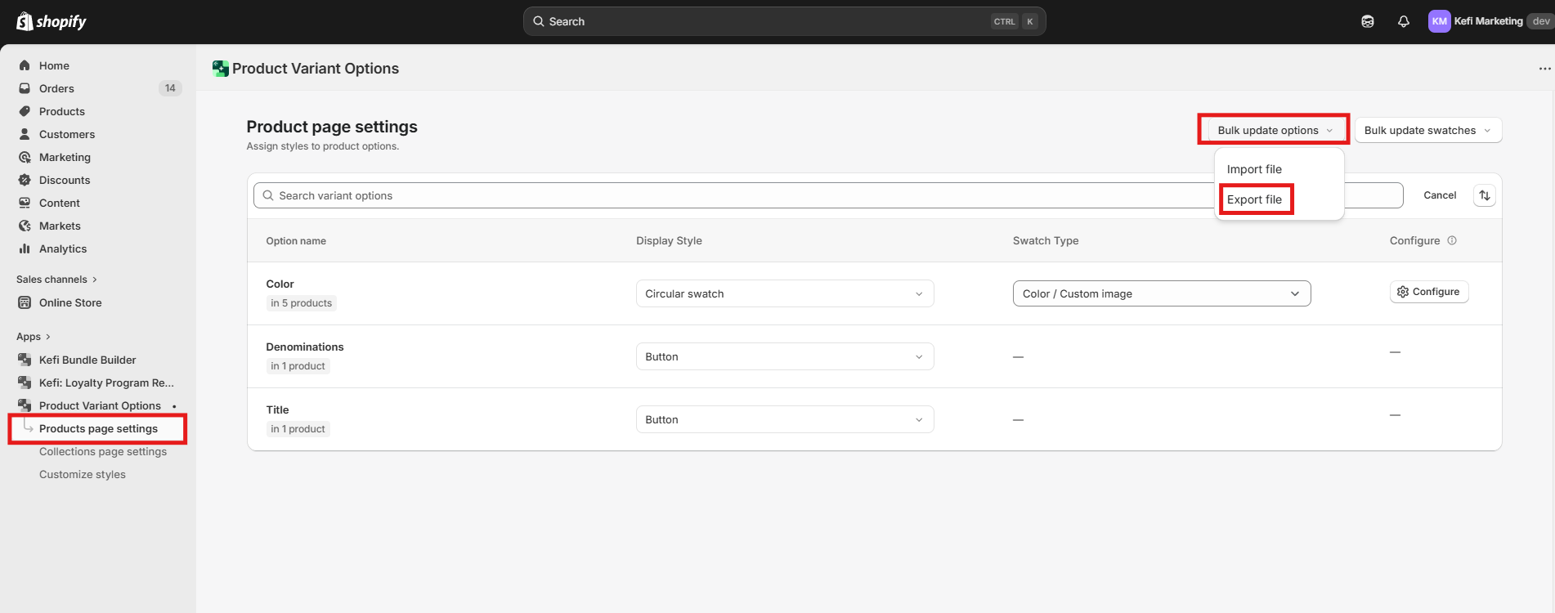1555x613 pixels.
Task: Open the notifications bell icon
Action: (x=1403, y=21)
